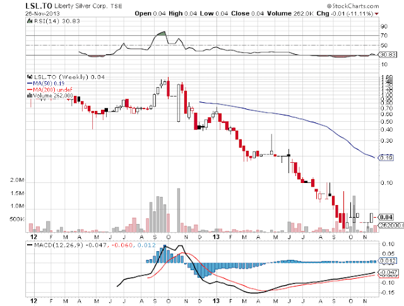Click the 262000 volume tag on right axis
The width and height of the screenshot is (404, 306).
tap(391, 225)
